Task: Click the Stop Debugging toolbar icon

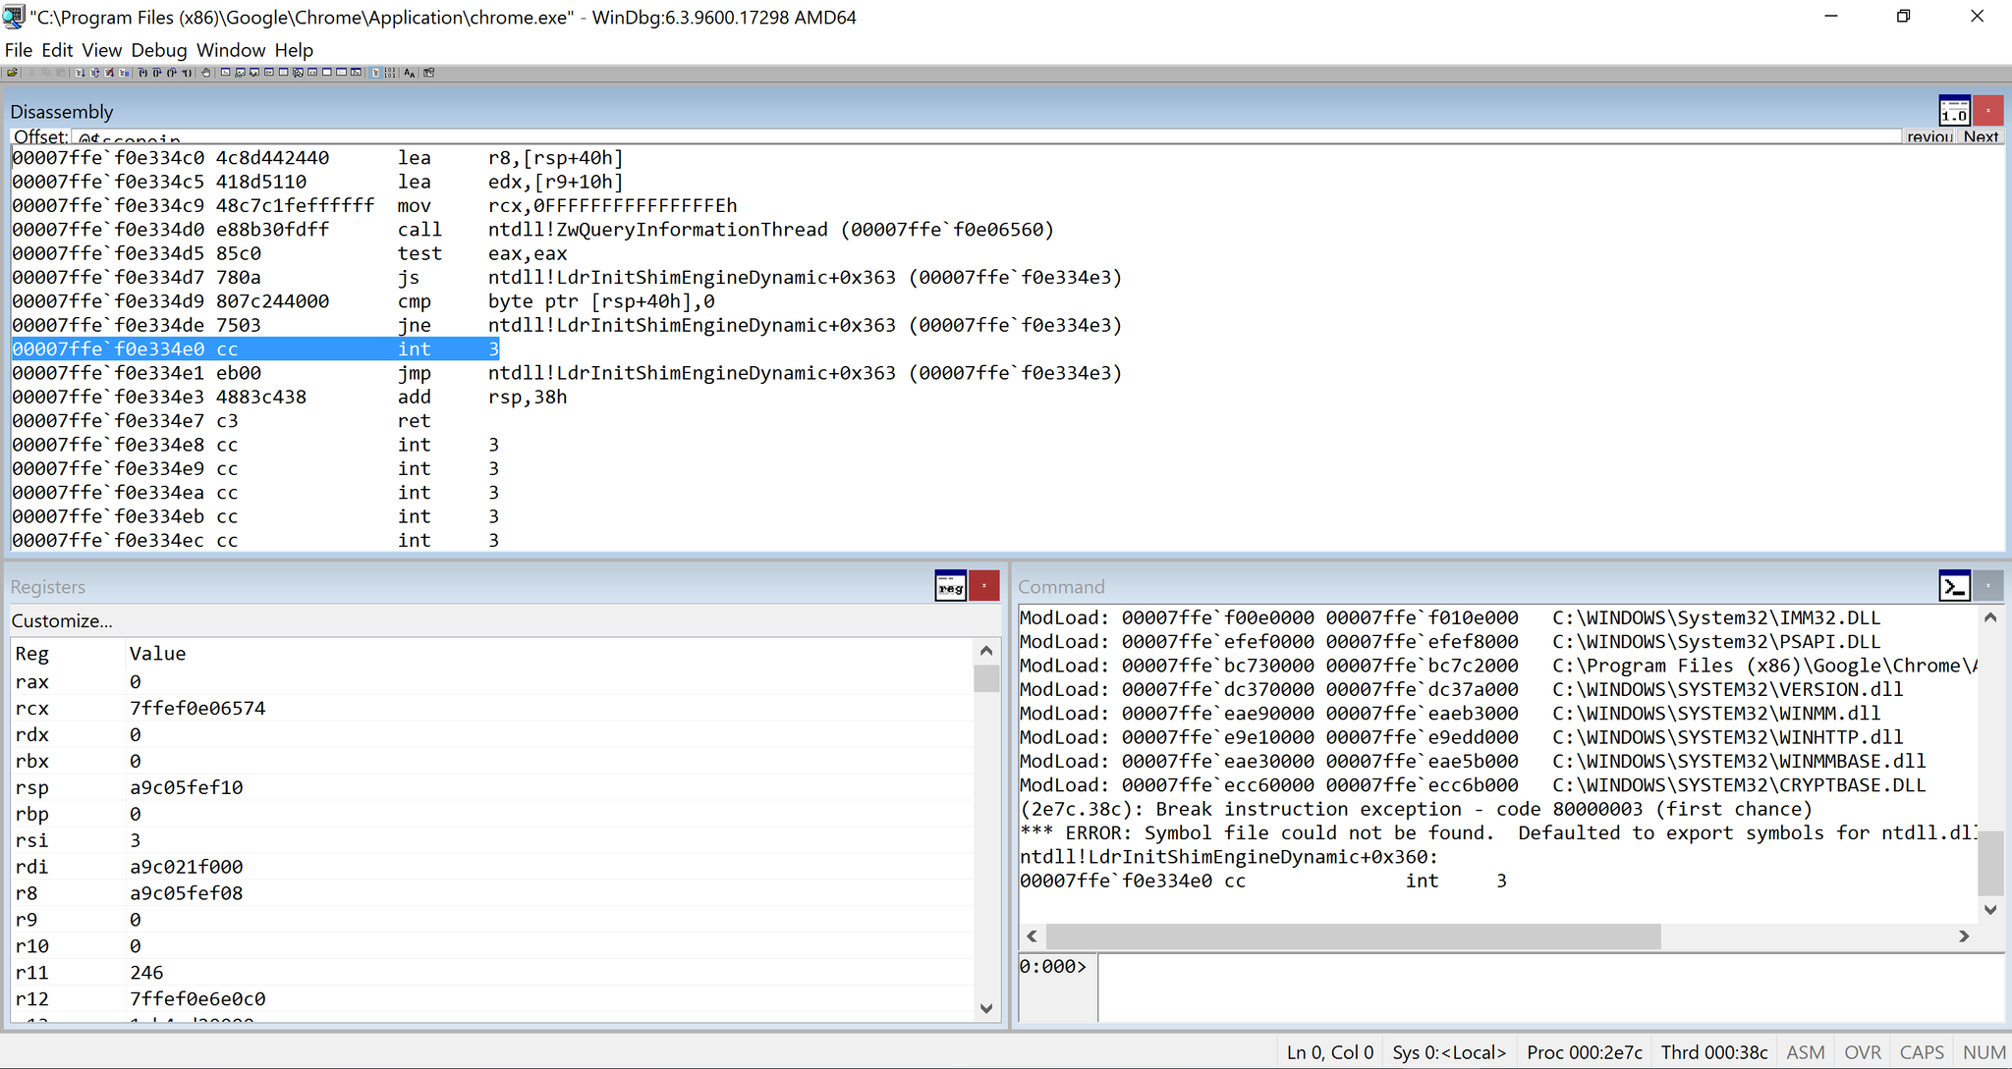Action: (x=109, y=73)
